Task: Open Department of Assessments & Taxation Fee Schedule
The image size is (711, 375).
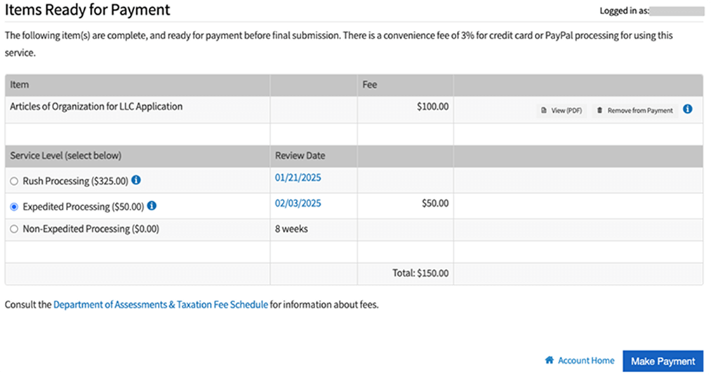Action: coord(161,305)
